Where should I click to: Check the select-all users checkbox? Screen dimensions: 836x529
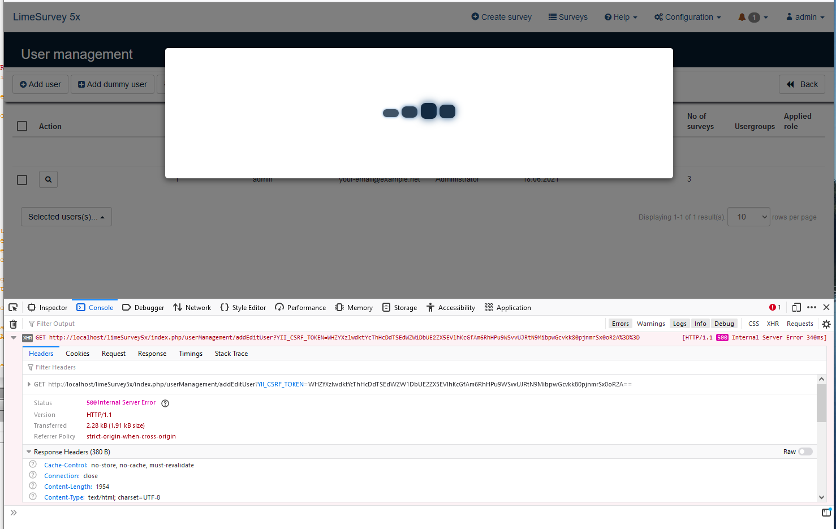pyautogui.click(x=22, y=126)
